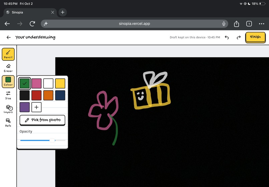The height and width of the screenshot is (187, 269).
Task: Click the Opacity label
Action: click(x=26, y=131)
